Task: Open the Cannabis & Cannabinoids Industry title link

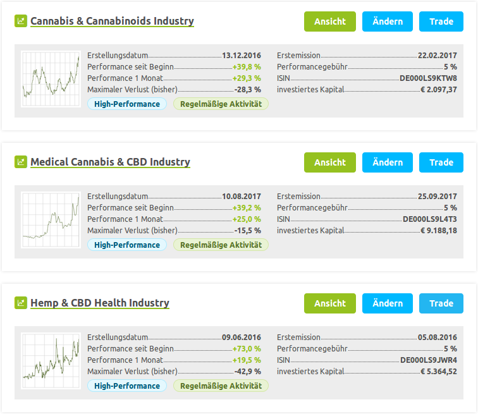Action: [112, 21]
